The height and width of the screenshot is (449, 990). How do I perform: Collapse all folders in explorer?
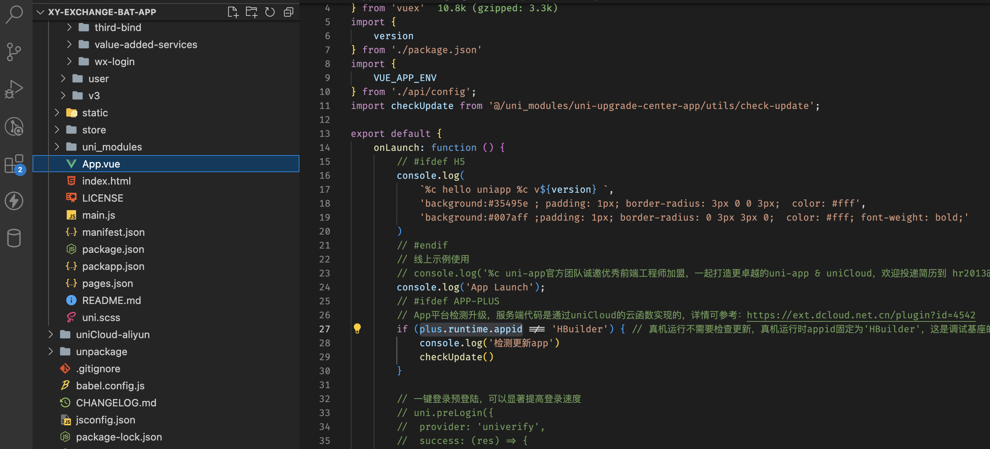(288, 12)
